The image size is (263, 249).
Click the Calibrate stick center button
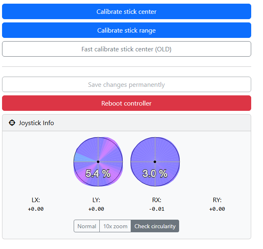tap(126, 11)
